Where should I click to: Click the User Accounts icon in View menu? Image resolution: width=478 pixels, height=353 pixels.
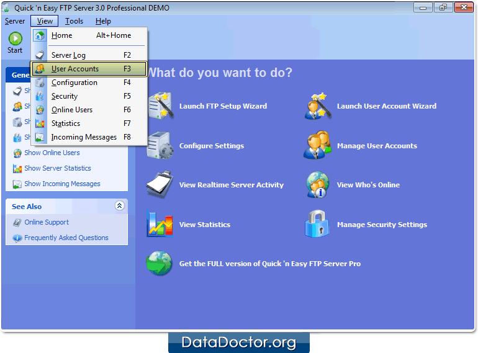click(x=40, y=68)
